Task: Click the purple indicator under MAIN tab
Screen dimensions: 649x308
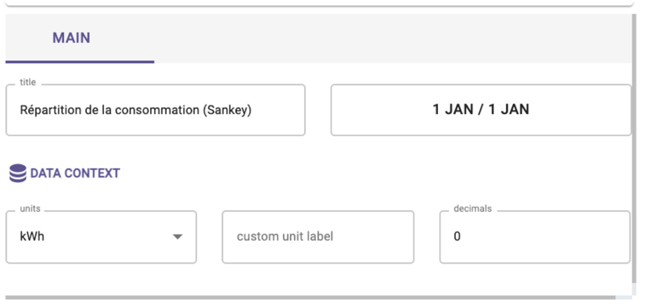Action: (80, 62)
